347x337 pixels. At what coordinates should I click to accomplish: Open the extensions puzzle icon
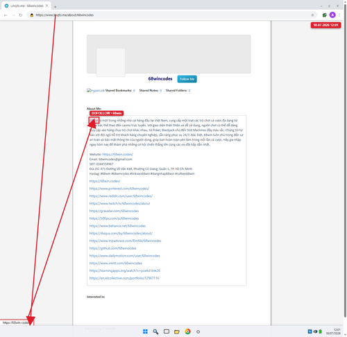point(324,15)
